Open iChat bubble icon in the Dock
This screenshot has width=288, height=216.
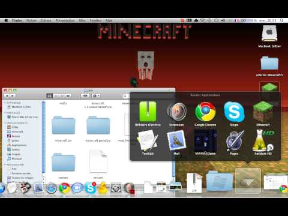(x=77, y=188)
